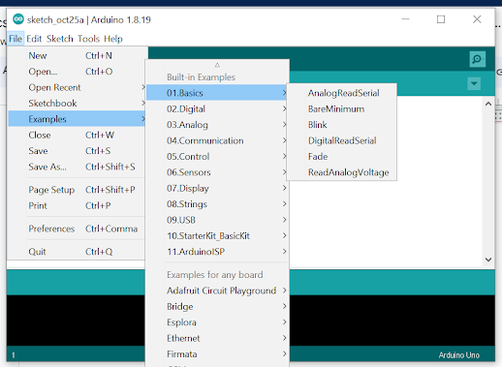The width and height of the screenshot is (502, 367).
Task: Expand 09.USB examples submenu
Action: (x=217, y=220)
